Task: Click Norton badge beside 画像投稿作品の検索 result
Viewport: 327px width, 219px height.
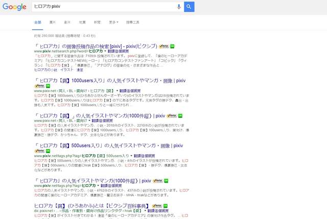Action: point(163,46)
